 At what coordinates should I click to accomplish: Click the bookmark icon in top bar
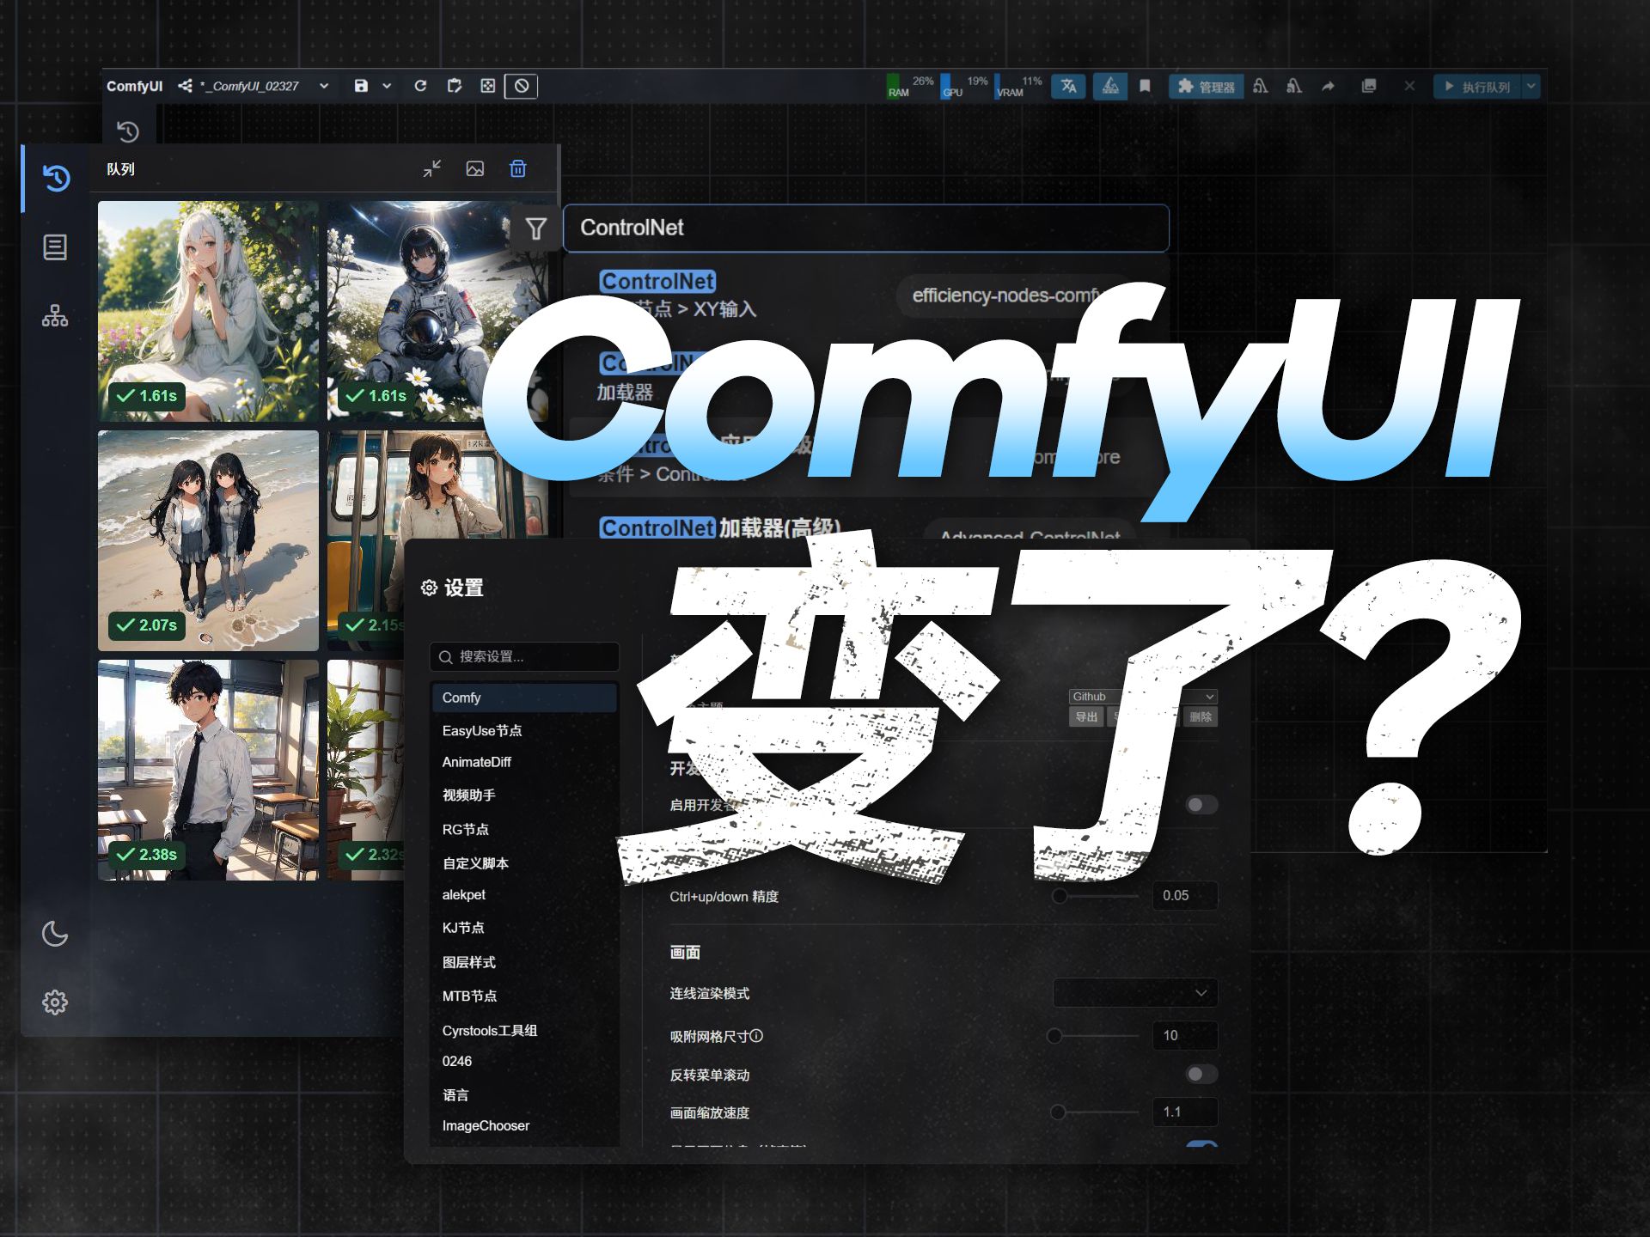click(x=1145, y=86)
